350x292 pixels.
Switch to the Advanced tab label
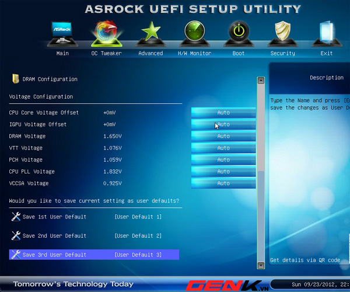click(x=150, y=53)
